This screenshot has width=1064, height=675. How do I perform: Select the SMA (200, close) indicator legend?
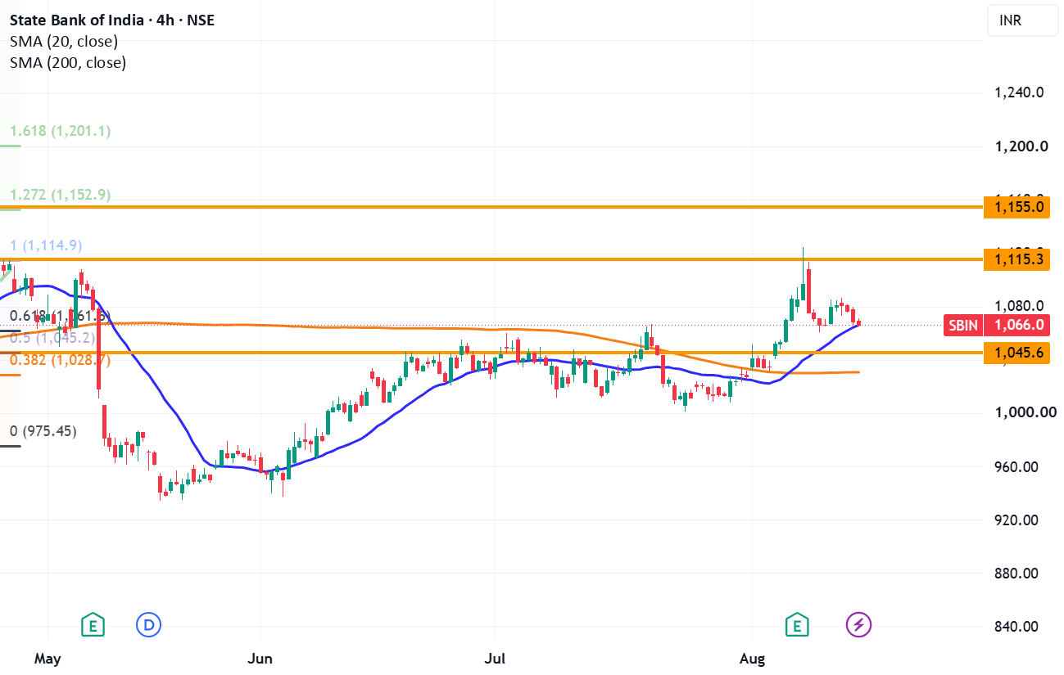tap(68, 62)
